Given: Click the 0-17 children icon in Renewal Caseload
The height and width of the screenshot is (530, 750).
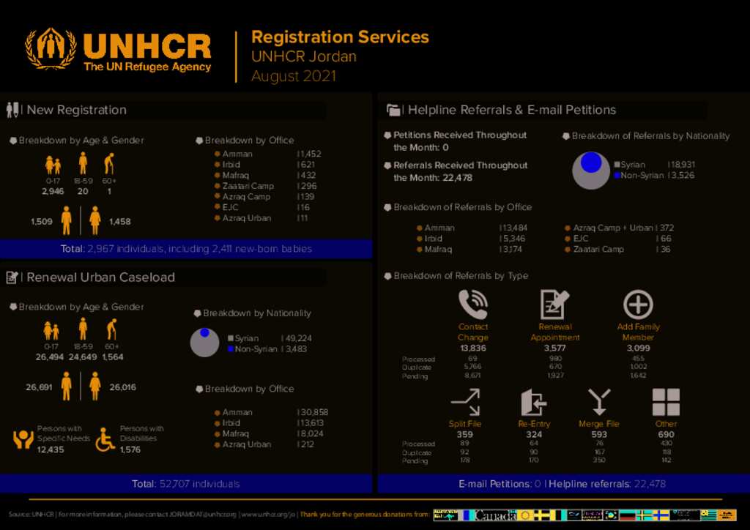Looking at the screenshot, I should (51, 331).
